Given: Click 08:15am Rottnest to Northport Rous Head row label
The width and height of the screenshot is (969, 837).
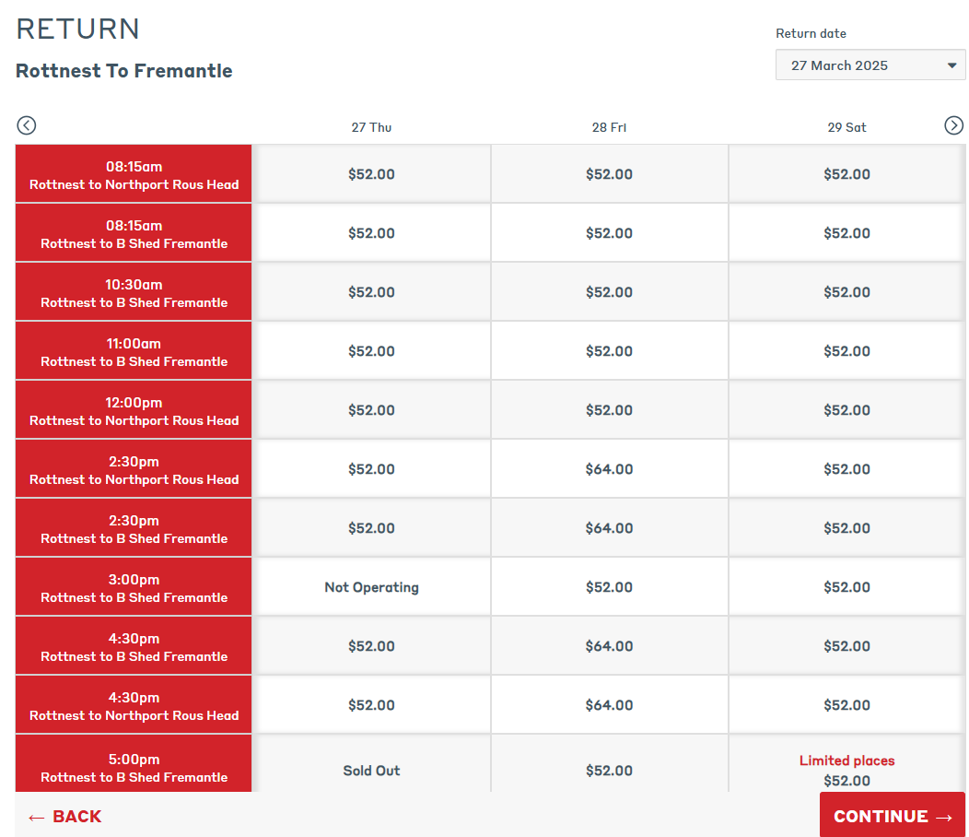Looking at the screenshot, I should (134, 174).
